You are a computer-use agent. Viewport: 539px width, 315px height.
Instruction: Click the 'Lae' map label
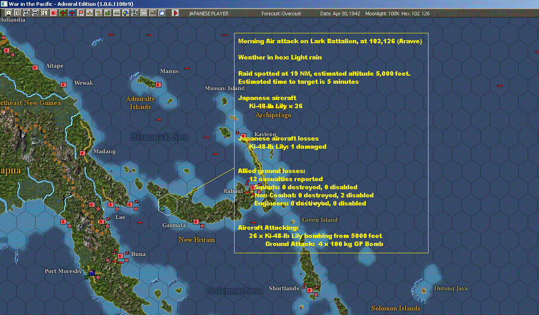point(120,217)
